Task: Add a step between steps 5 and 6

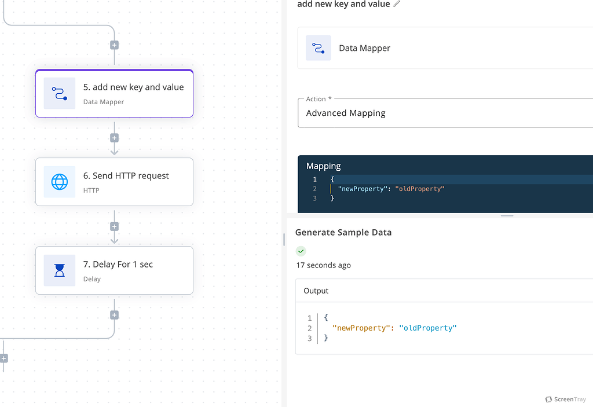Action: coord(114,138)
